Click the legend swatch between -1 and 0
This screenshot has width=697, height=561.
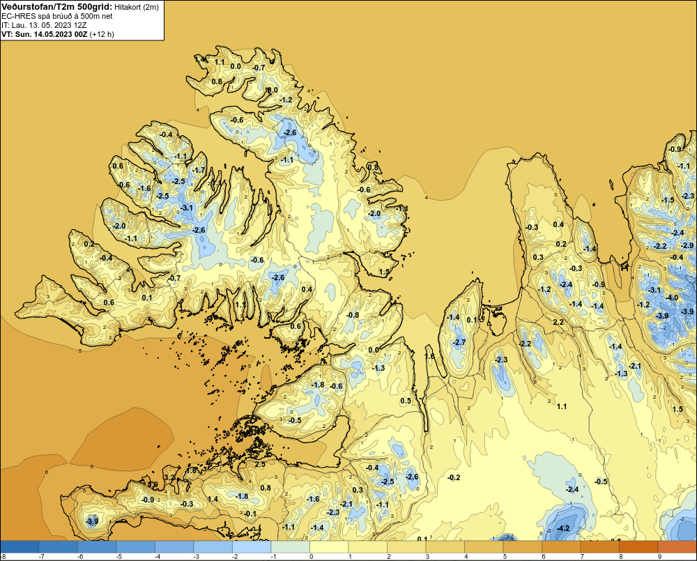point(290,547)
